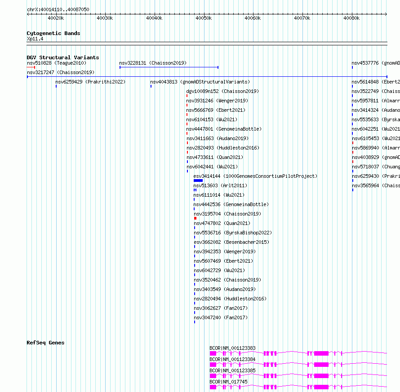Image resolution: width=400 pixels, height=392 pixels.
Task: Select nsv2820493 (Huddleston2016) label
Action: click(x=223, y=148)
